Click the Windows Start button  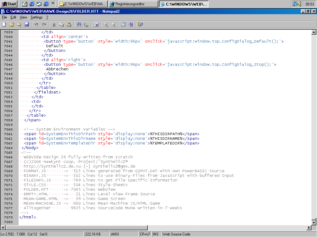[9, 4]
